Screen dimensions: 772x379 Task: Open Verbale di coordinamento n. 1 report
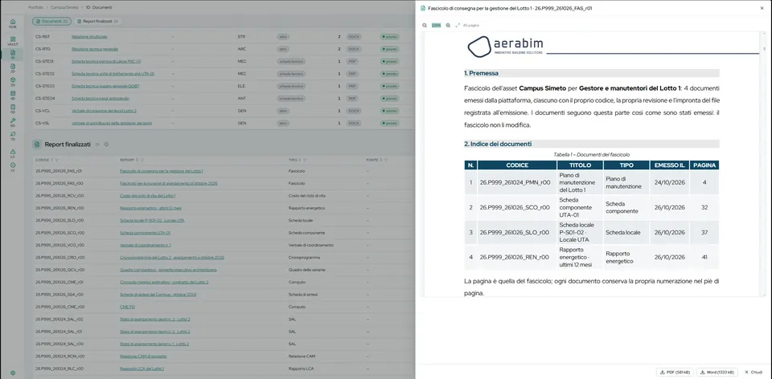[146, 245]
